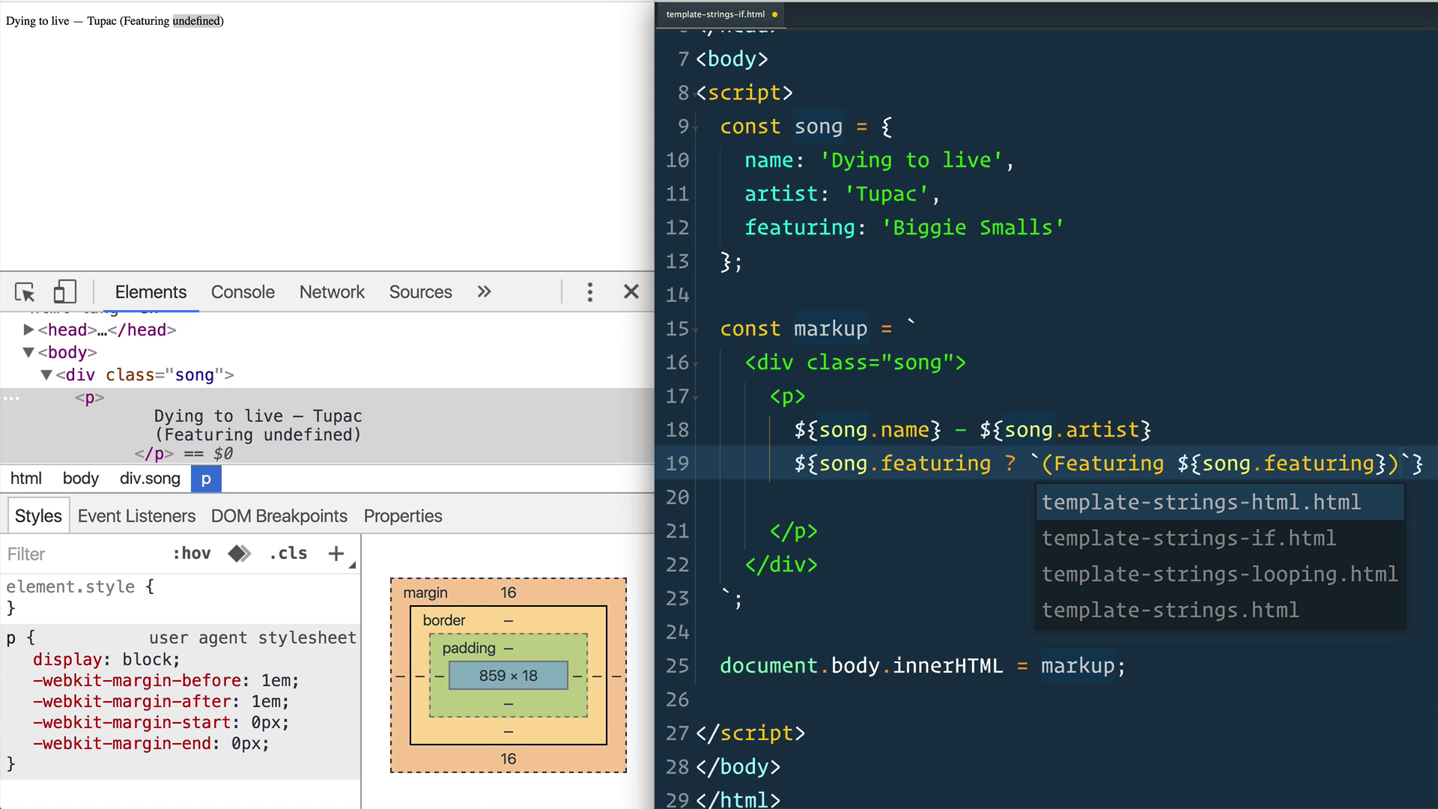Add a new style rule with plus

click(336, 554)
